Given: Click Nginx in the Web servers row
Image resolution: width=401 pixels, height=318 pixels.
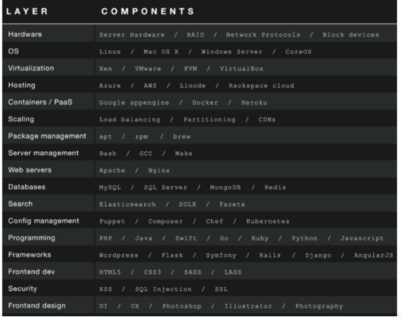Looking at the screenshot, I should pyautogui.click(x=159, y=171).
